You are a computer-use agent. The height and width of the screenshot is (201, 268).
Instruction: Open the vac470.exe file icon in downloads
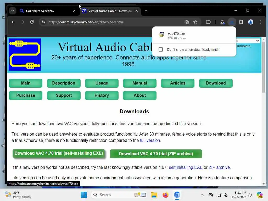point(161,35)
